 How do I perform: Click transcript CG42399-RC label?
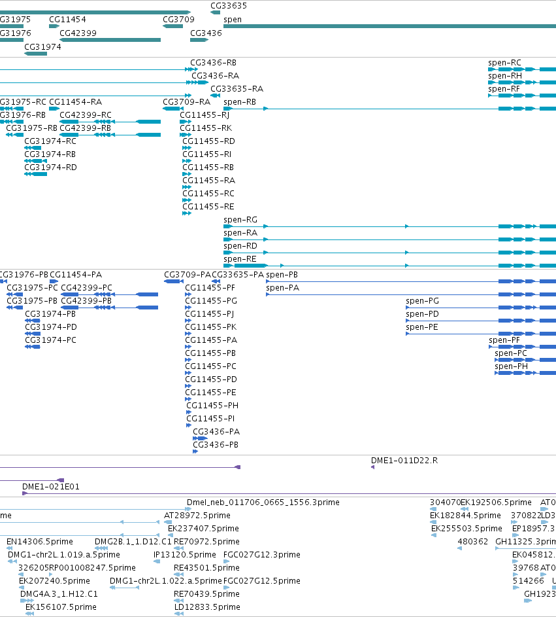point(86,115)
